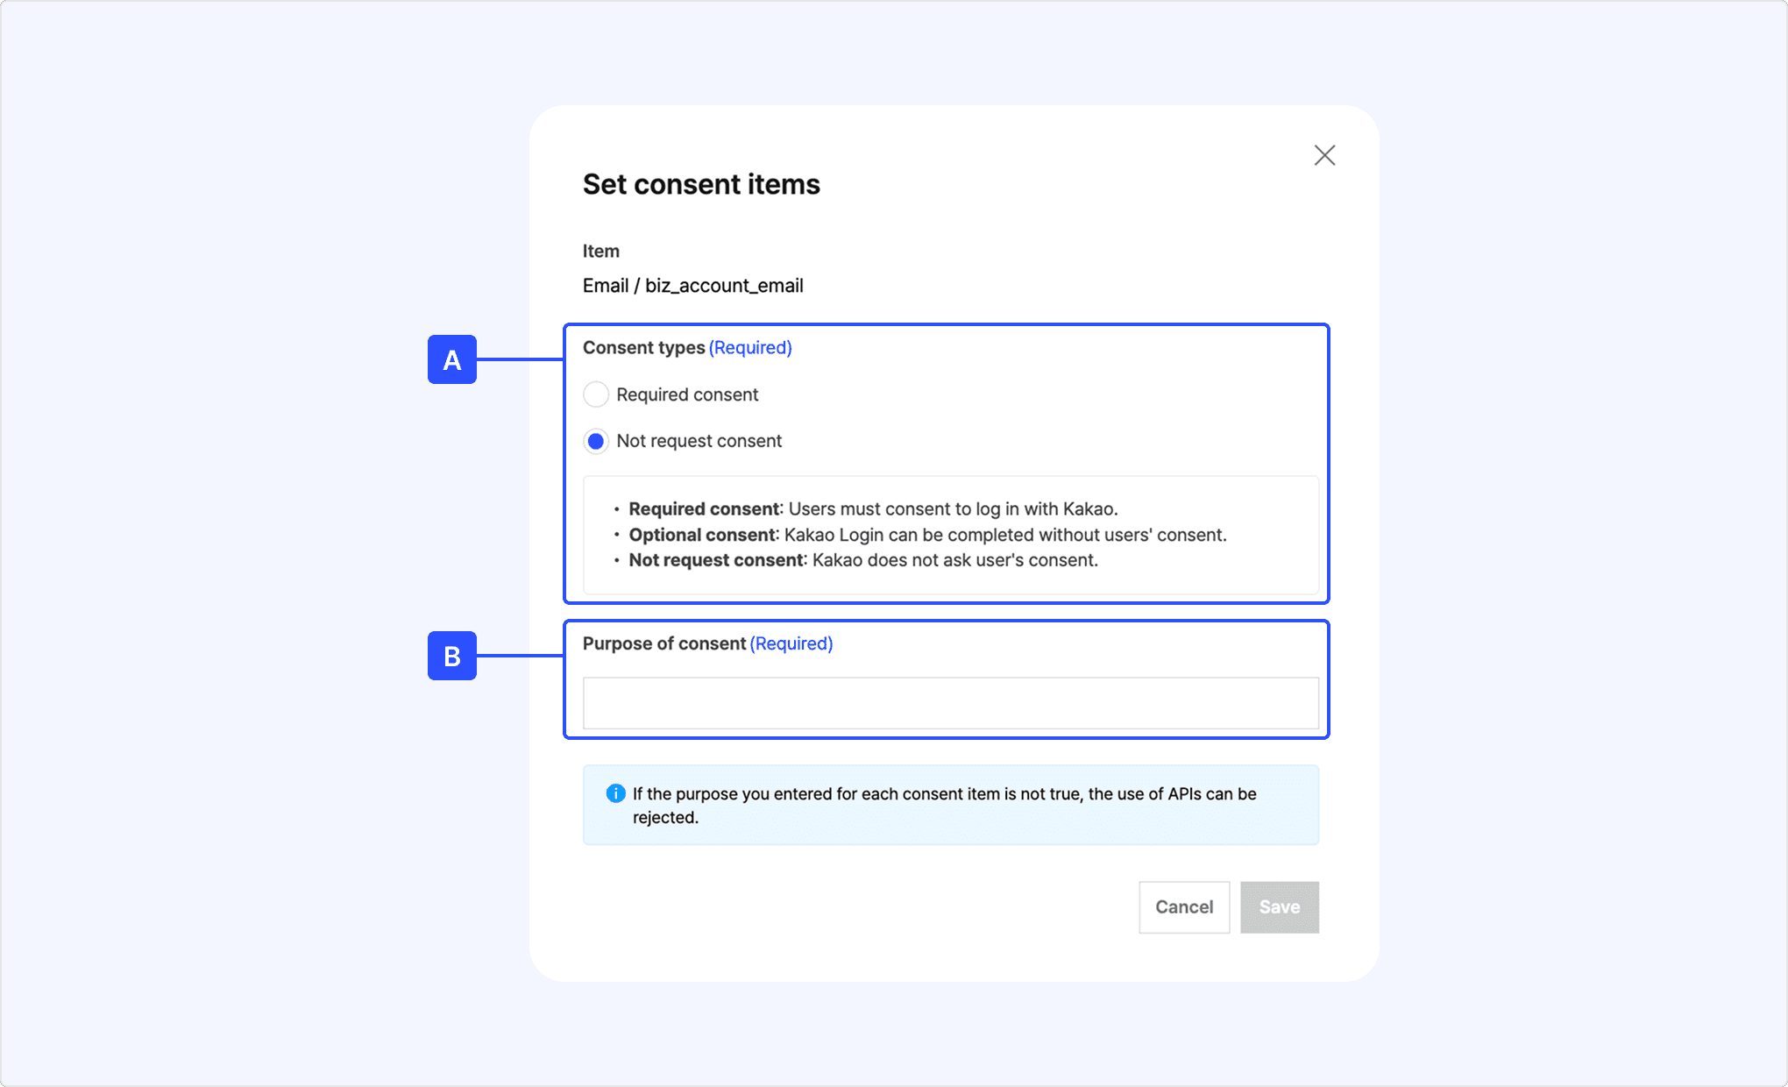Click the Consent types label
The height and width of the screenshot is (1087, 1788).
pyautogui.click(x=643, y=348)
